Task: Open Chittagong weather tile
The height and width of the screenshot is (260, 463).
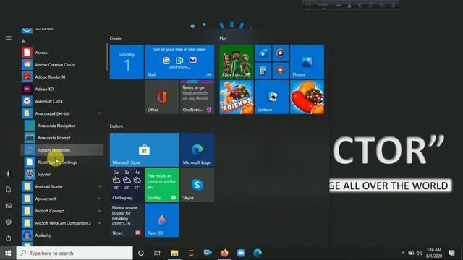Action: [127, 185]
